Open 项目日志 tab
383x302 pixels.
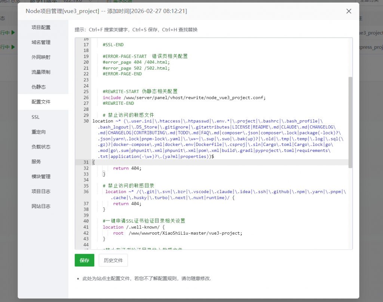41,191
